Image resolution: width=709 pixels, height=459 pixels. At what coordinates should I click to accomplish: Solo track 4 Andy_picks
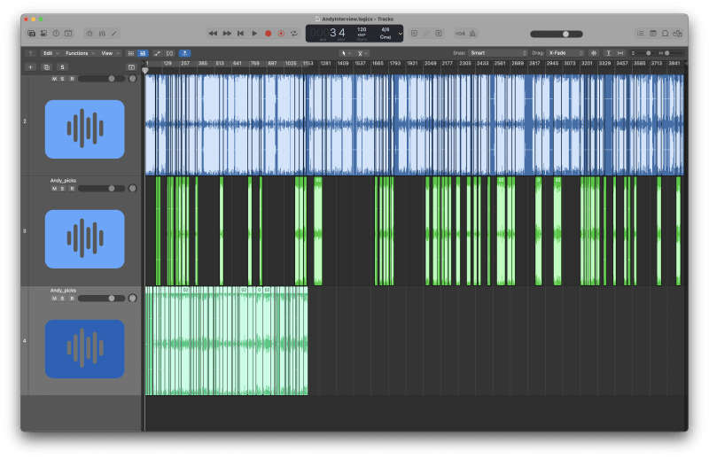click(x=62, y=299)
